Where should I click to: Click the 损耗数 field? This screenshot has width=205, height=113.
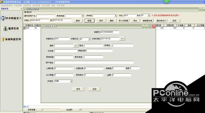118,68
